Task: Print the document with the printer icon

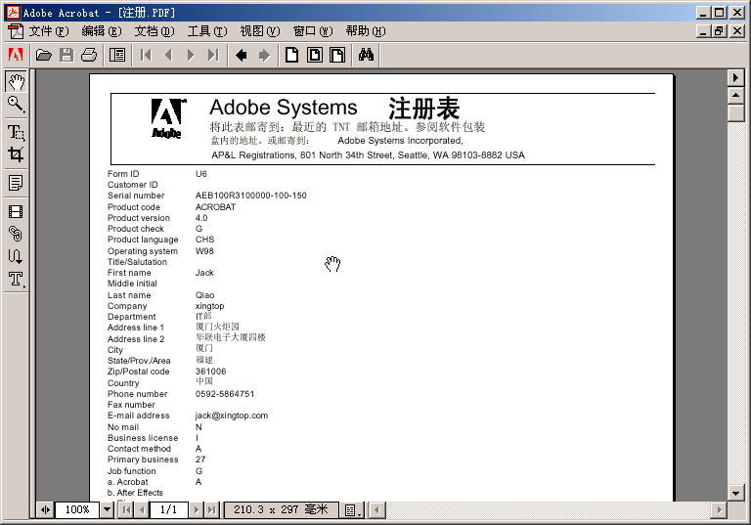Action: tap(89, 55)
